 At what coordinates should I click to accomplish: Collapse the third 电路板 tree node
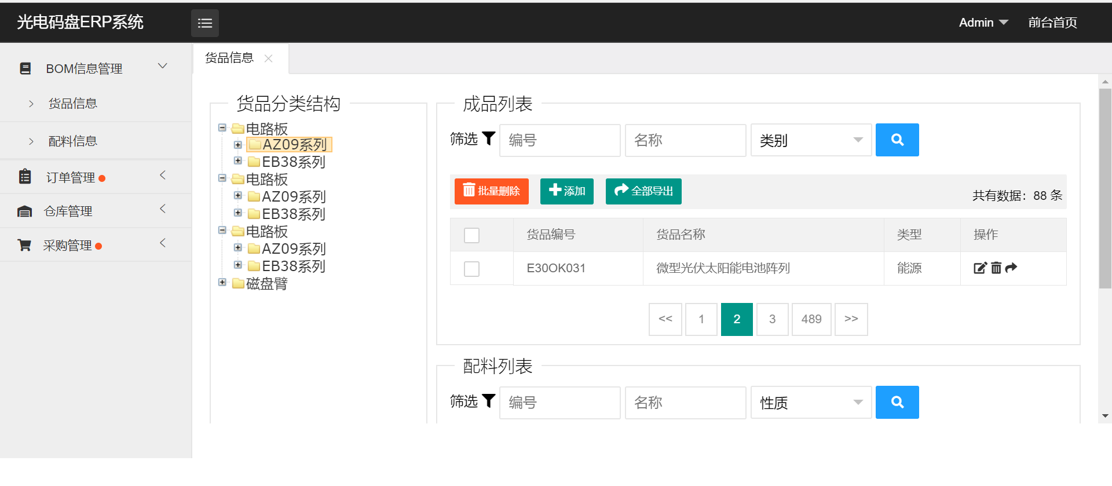click(x=222, y=230)
